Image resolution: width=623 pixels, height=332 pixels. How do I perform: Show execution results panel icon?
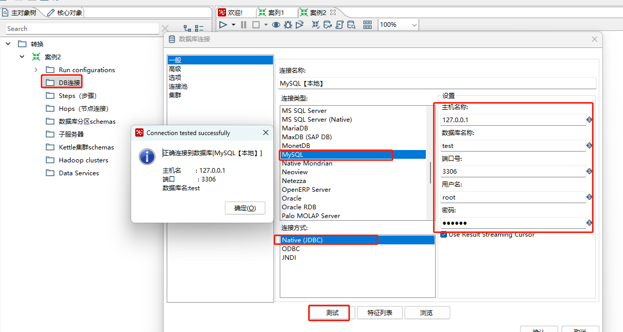tap(368, 25)
